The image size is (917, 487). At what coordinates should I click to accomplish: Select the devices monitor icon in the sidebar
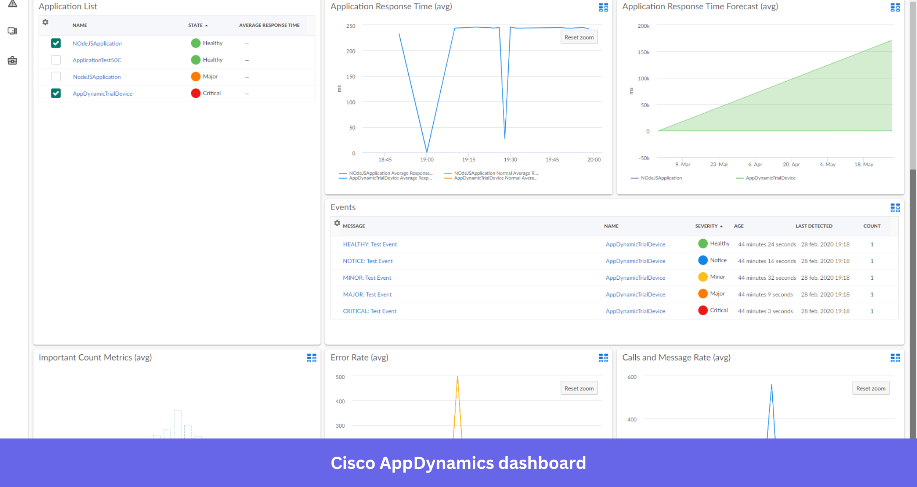[12, 30]
